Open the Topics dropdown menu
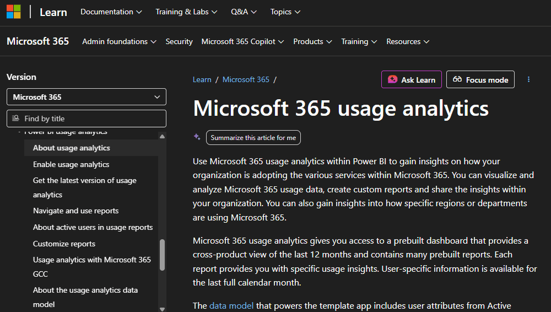 [285, 12]
